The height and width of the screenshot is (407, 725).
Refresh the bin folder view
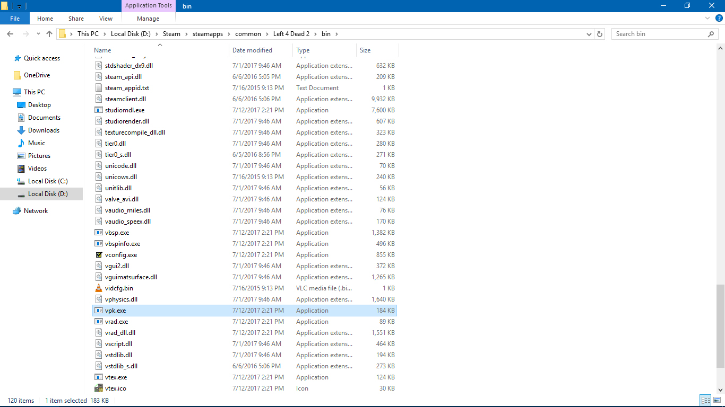point(600,34)
